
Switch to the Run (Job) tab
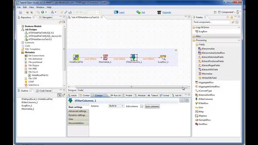116,95
